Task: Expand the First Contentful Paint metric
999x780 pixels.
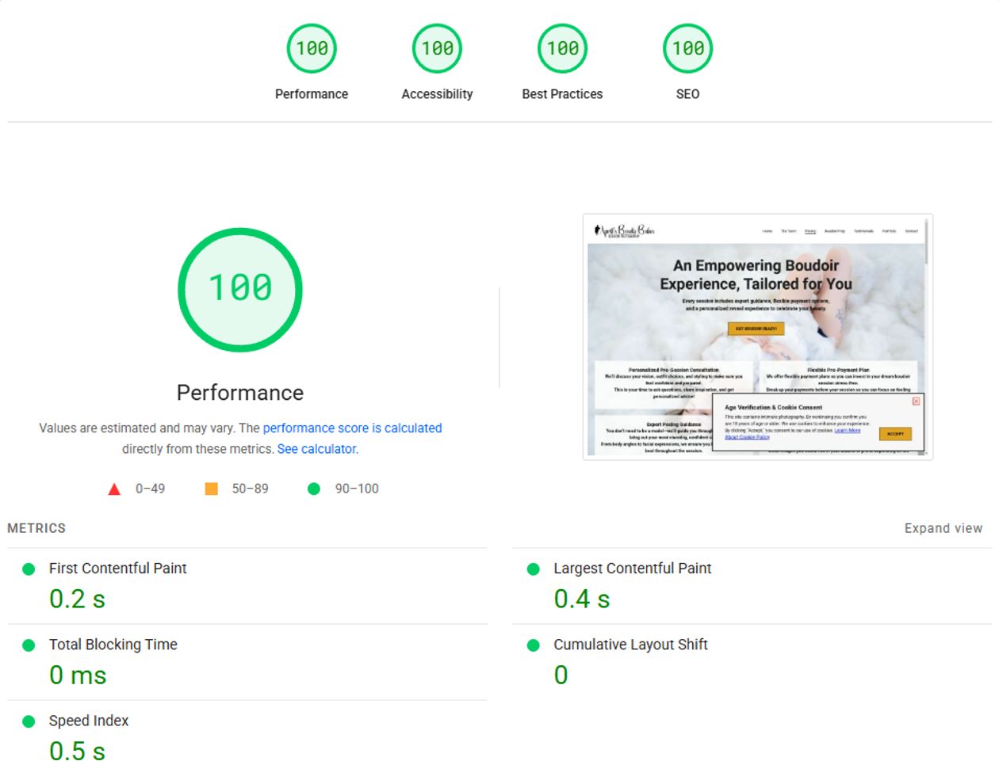Action: pyautogui.click(x=247, y=585)
